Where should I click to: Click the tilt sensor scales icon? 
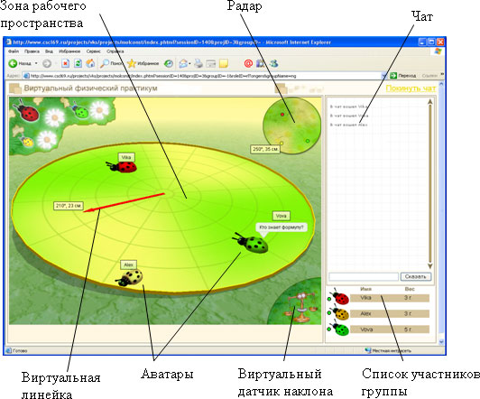coord(300,307)
